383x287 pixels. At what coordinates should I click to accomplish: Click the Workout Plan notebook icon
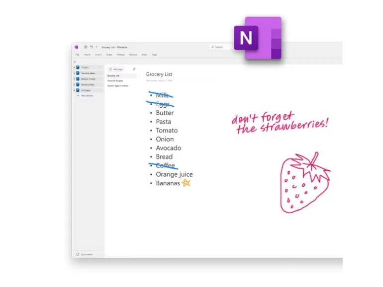(x=78, y=84)
